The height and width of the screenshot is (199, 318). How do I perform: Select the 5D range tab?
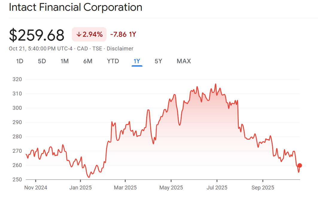pos(42,61)
